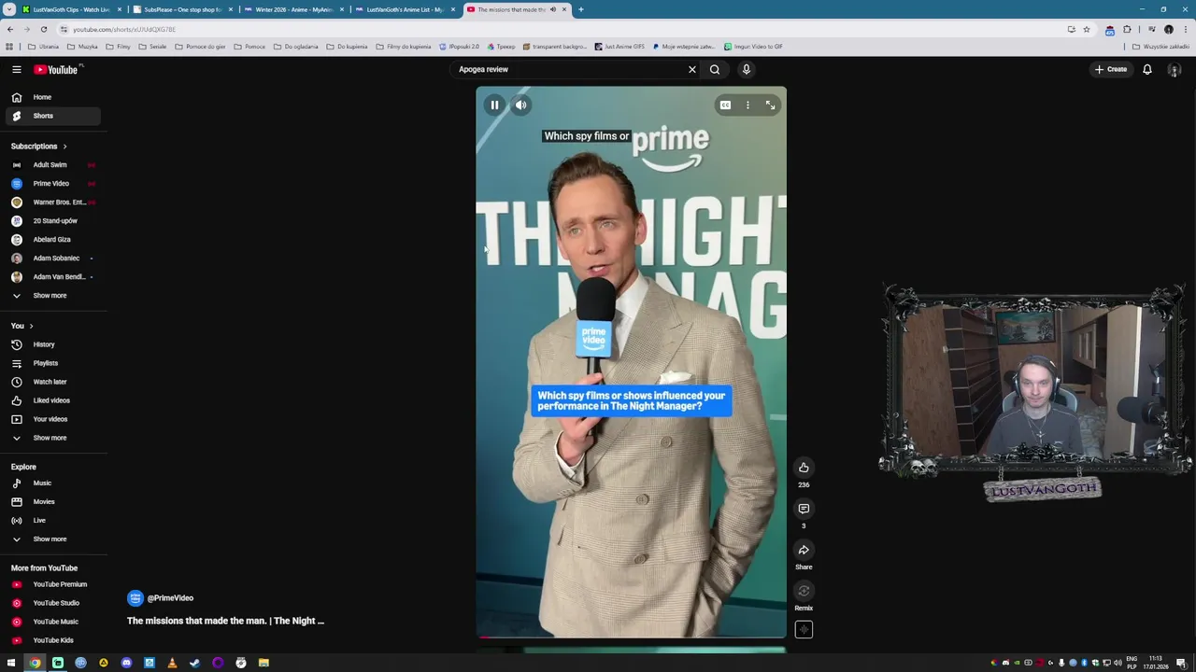Open Adam Sobaniec subscription
Image resolution: width=1196 pixels, height=672 pixels.
click(53, 258)
